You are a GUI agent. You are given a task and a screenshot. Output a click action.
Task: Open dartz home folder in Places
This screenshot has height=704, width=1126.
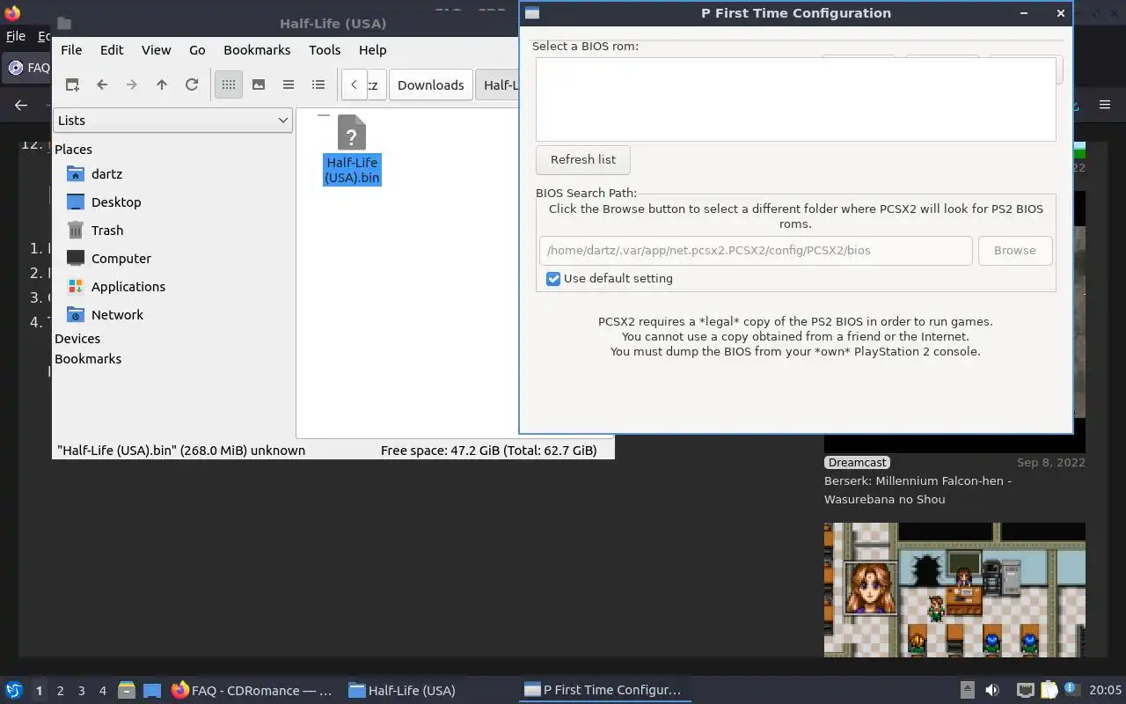coord(106,174)
